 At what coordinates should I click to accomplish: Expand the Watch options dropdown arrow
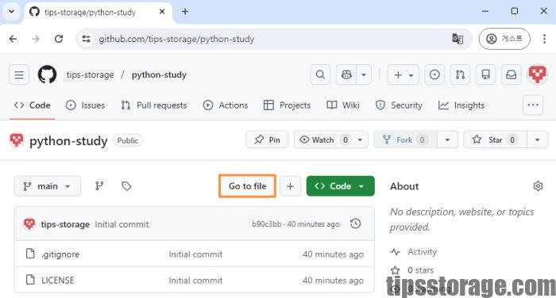[361, 139]
